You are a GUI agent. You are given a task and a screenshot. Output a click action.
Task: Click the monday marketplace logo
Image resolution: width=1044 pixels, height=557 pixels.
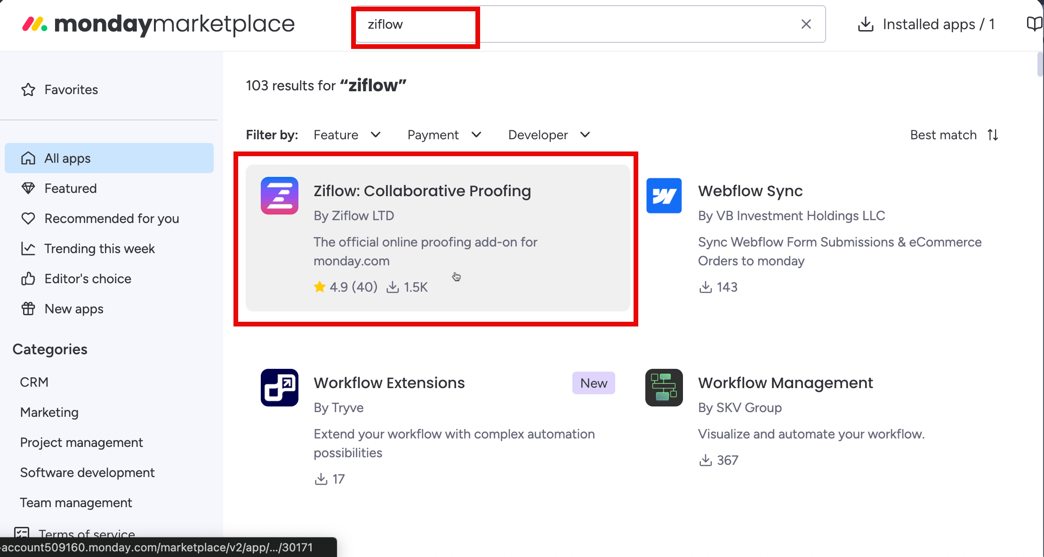tap(158, 24)
